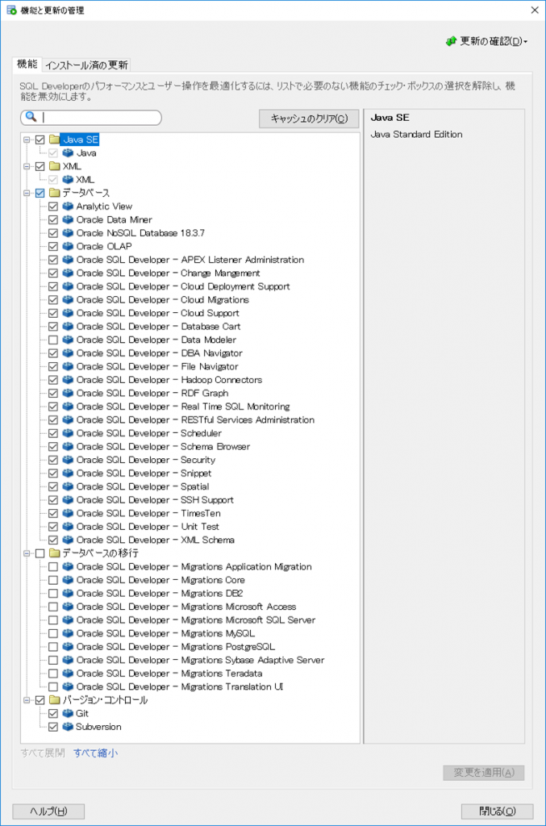Click the Migrations Teradata feature icon
The width and height of the screenshot is (546, 826).
tap(68, 674)
